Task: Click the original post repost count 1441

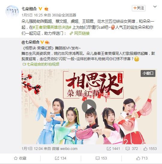Action: pyautogui.click(x=113, y=149)
